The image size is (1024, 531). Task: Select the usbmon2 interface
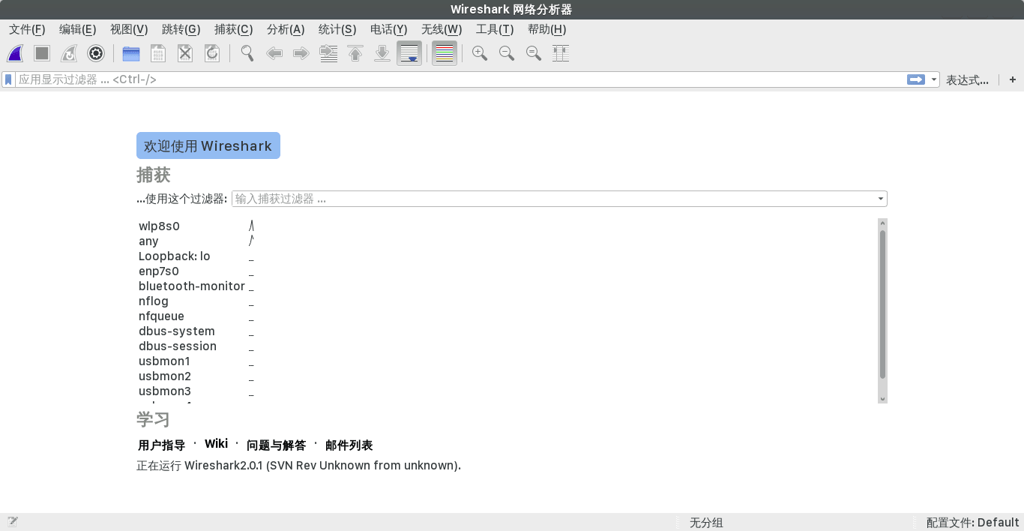click(x=165, y=376)
